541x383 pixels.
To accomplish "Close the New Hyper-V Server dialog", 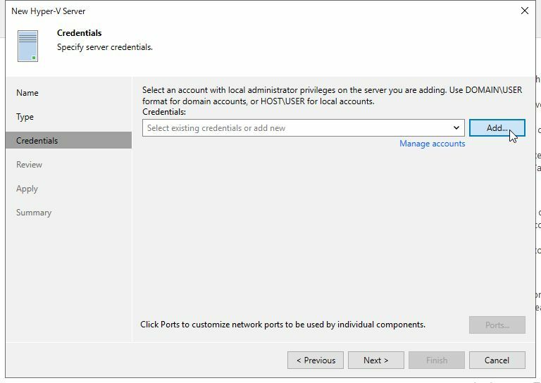I will point(524,11).
